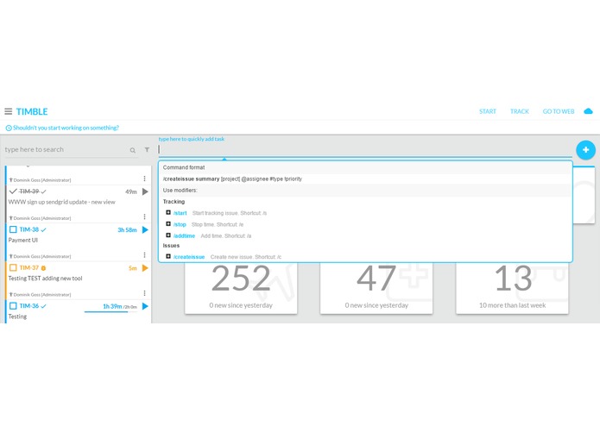
Task: Open more options menu above TIM-38
Action: point(145,216)
